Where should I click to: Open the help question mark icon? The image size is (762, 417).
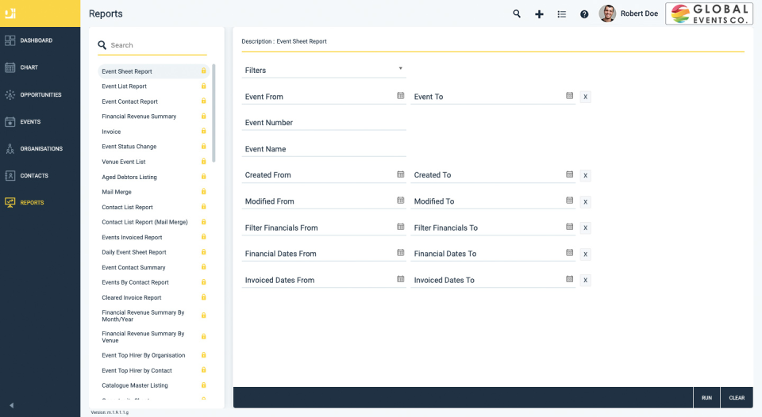tap(584, 14)
